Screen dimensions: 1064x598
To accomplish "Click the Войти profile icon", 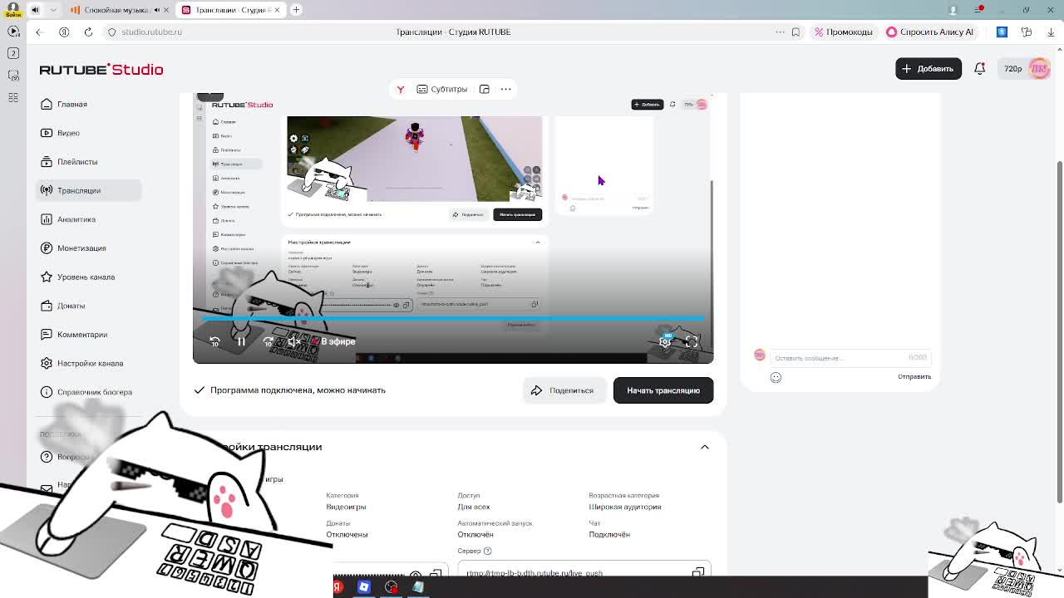I will pos(13,8).
